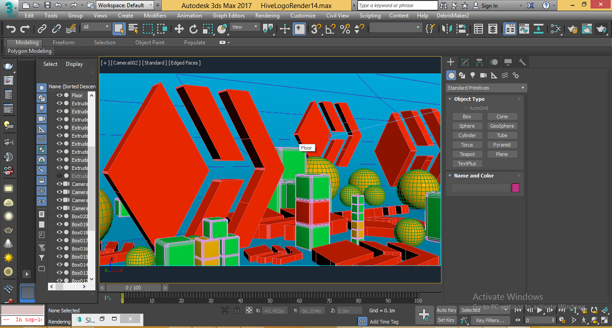Open Standard Primitives dropdown

[x=487, y=88]
